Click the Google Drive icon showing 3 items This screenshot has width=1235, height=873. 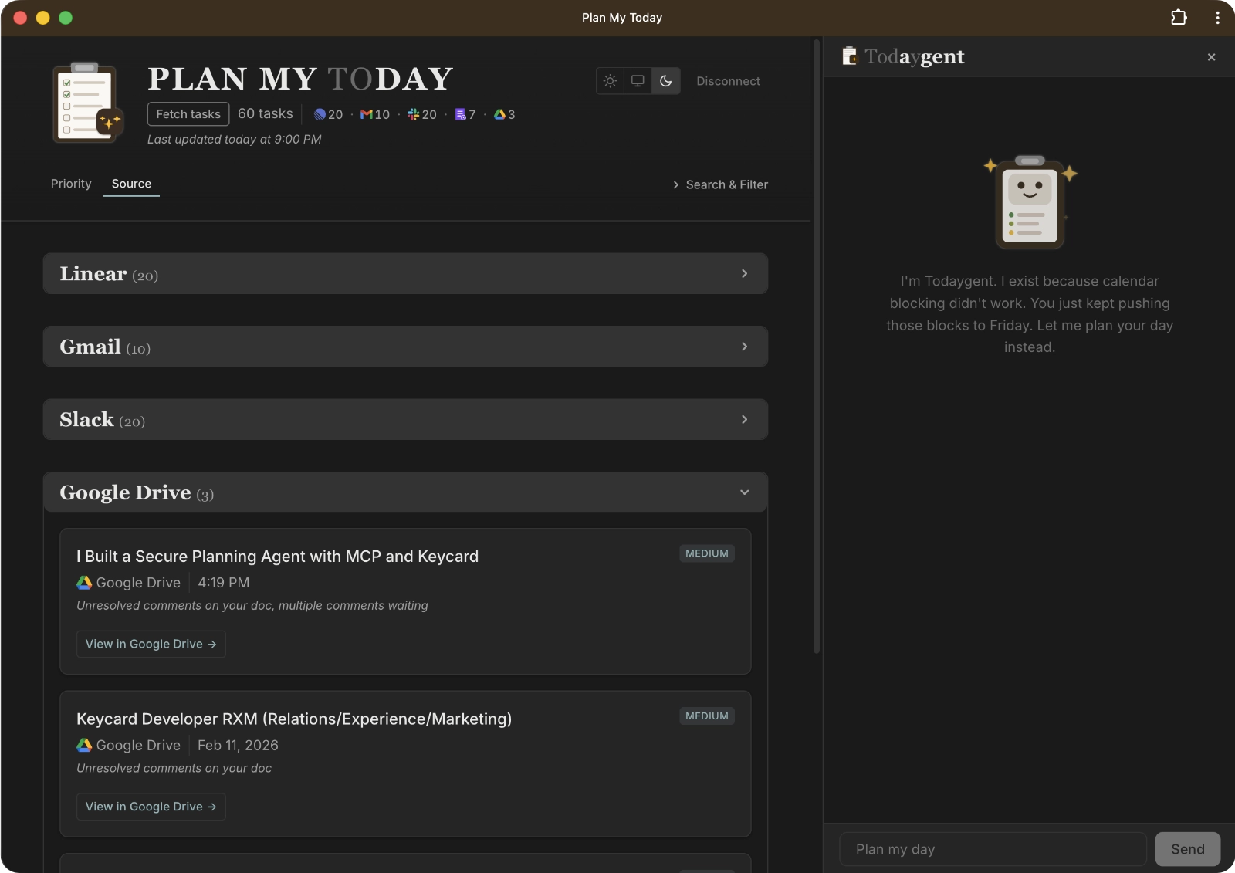pos(499,114)
